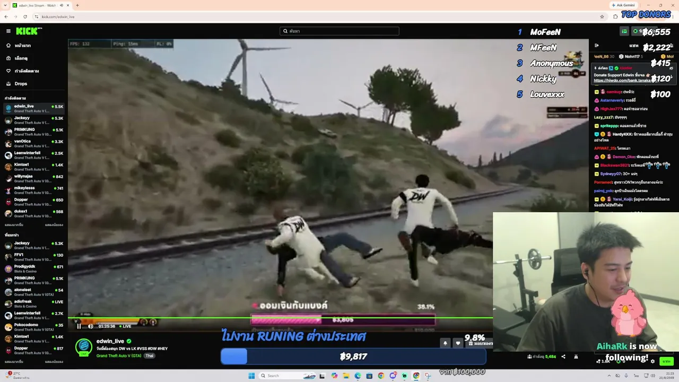Share the stream using the share icon
The width and height of the screenshot is (679, 382).
pos(563,357)
